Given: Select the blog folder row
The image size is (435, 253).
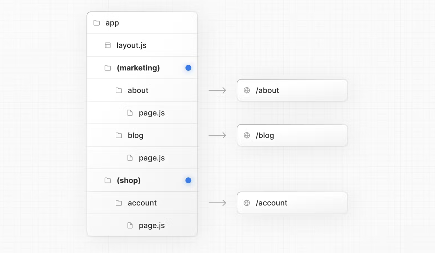Looking at the screenshot, I should coord(142,136).
